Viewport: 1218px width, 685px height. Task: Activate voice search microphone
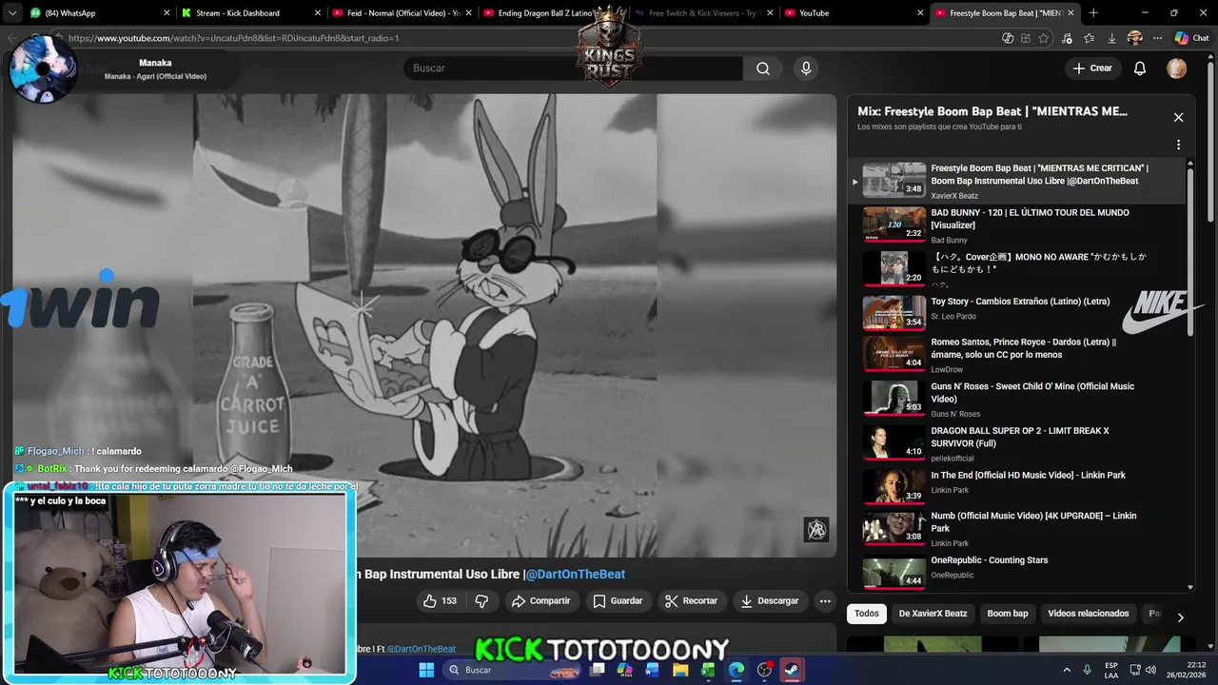click(806, 68)
